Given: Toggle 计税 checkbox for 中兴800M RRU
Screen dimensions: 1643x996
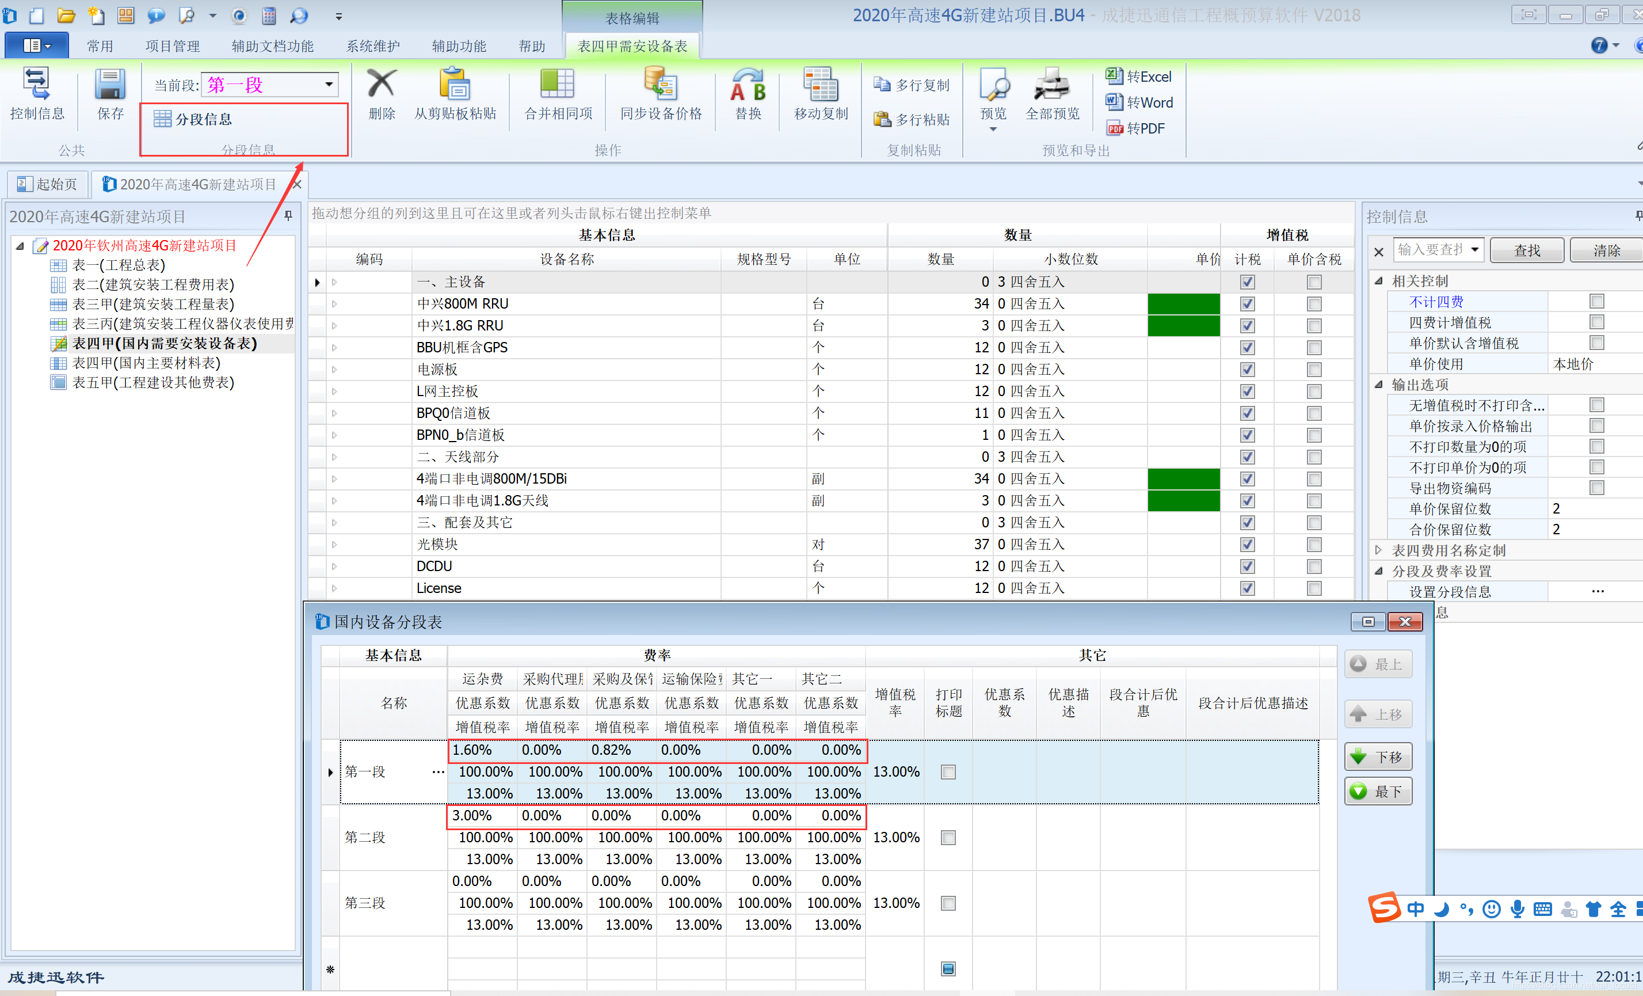Looking at the screenshot, I should 1247,303.
